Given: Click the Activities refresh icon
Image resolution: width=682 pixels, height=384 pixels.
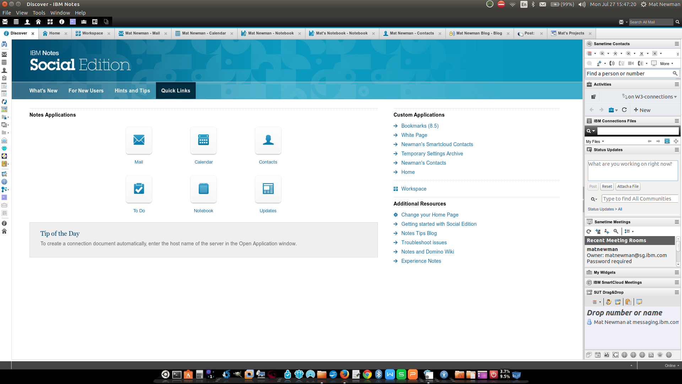Looking at the screenshot, I should 624,110.
